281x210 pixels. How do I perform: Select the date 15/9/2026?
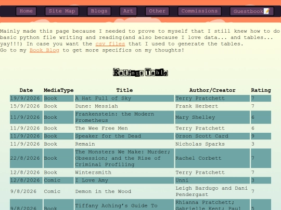[26, 106]
